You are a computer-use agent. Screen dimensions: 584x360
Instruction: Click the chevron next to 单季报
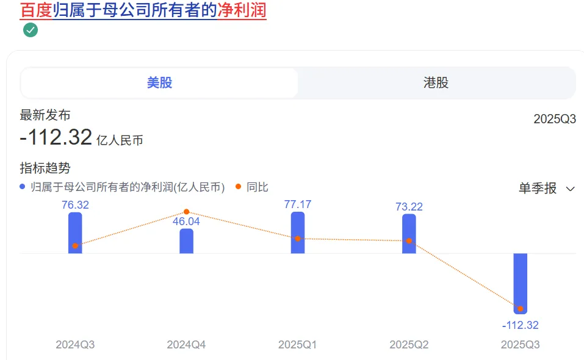570,189
